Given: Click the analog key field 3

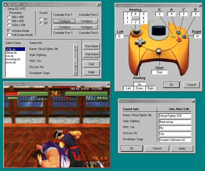Looking at the screenshot, I should click(143, 22).
